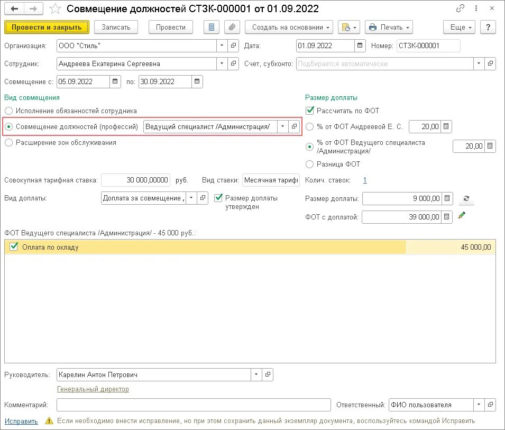The image size is (505, 430).
Task: Open the document movements report icon
Action: click(x=212, y=27)
